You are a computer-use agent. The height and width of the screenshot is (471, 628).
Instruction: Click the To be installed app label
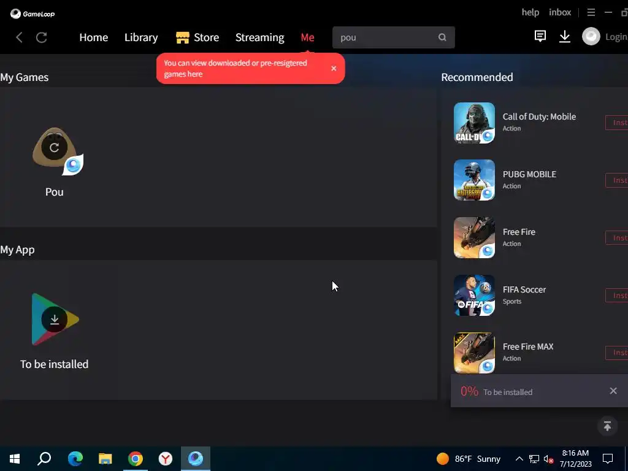click(x=54, y=364)
